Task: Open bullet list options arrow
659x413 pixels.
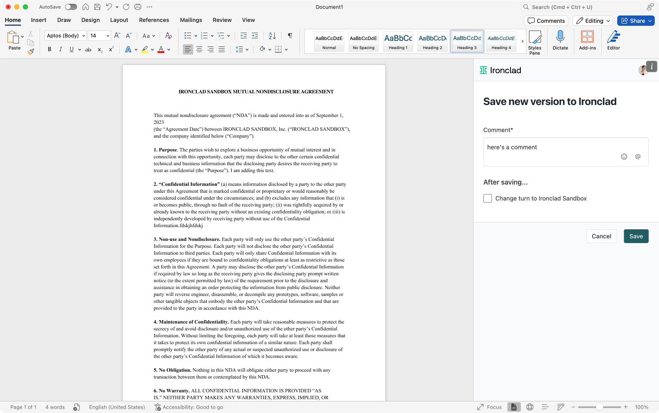Action: [196, 36]
